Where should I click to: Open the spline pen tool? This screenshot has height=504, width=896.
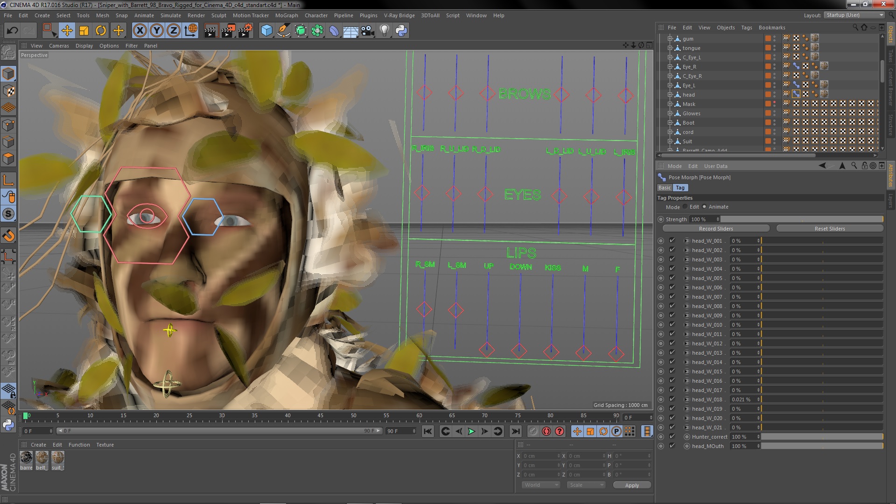click(283, 31)
